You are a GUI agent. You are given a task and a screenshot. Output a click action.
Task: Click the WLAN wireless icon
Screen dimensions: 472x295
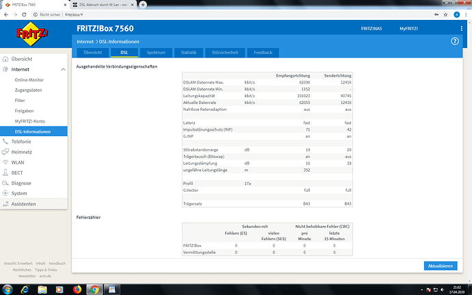click(x=5, y=162)
